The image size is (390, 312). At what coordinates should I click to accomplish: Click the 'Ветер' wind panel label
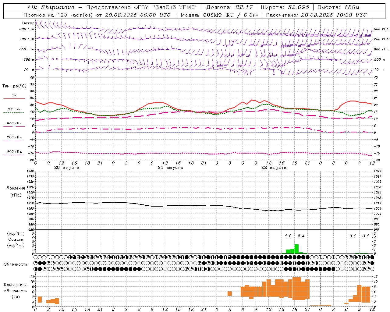point(28,23)
